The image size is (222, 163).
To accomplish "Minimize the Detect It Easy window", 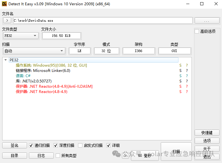I will (x=188, y=4).
